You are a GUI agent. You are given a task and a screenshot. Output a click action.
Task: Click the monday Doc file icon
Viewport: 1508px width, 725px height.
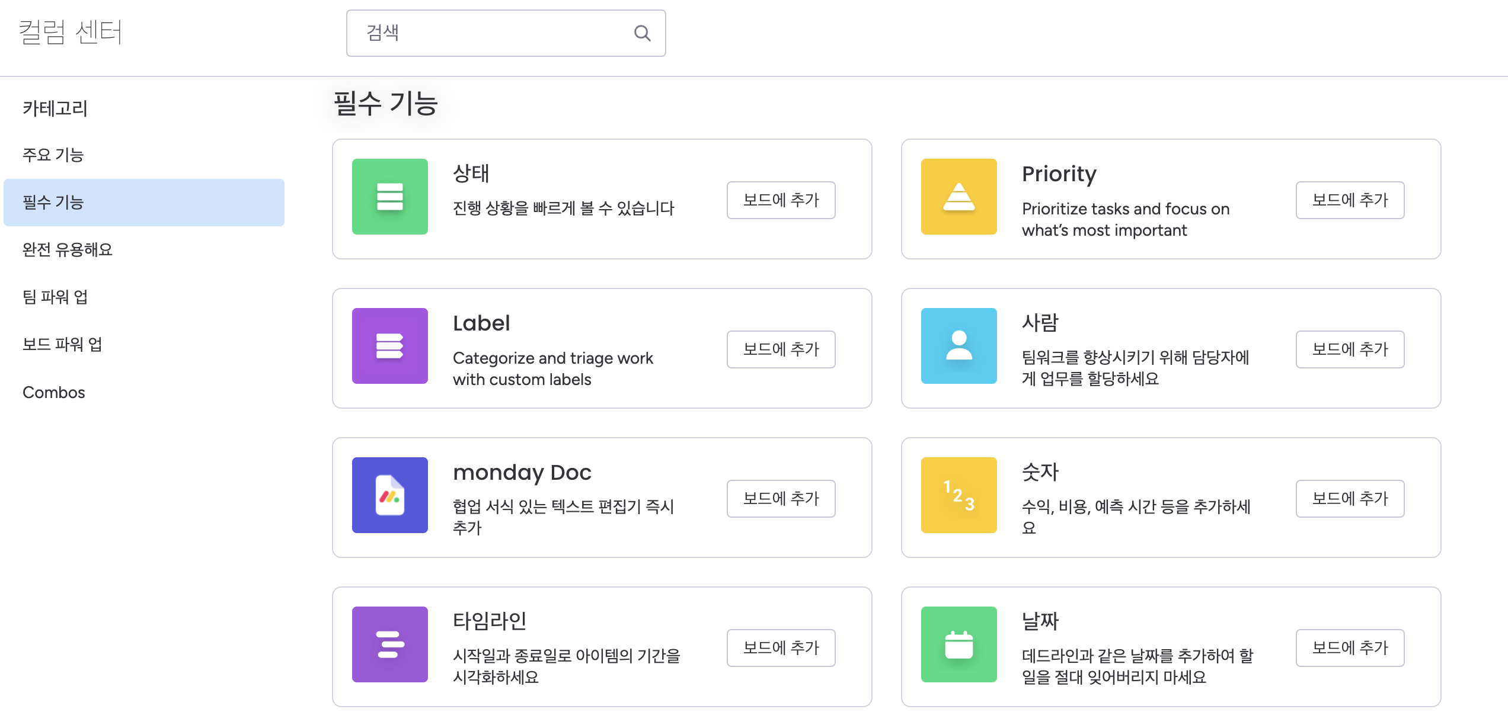point(389,495)
